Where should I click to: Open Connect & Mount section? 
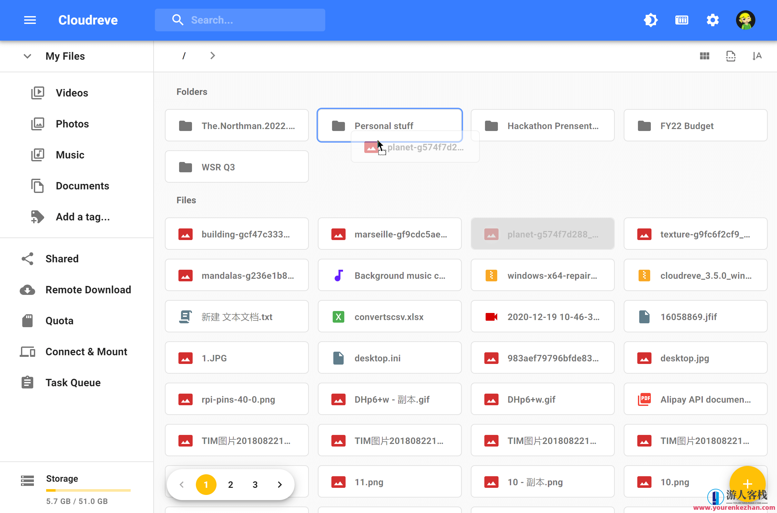pyautogui.click(x=86, y=351)
